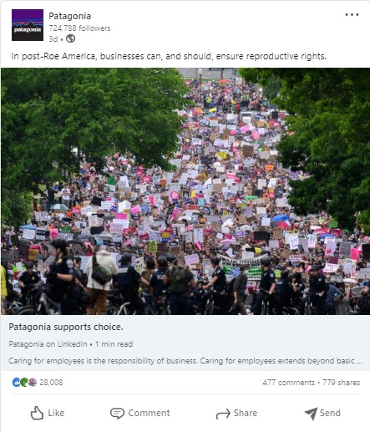The width and height of the screenshot is (370, 432).
Task: Click the Patagonia logo avatar
Action: [28, 25]
